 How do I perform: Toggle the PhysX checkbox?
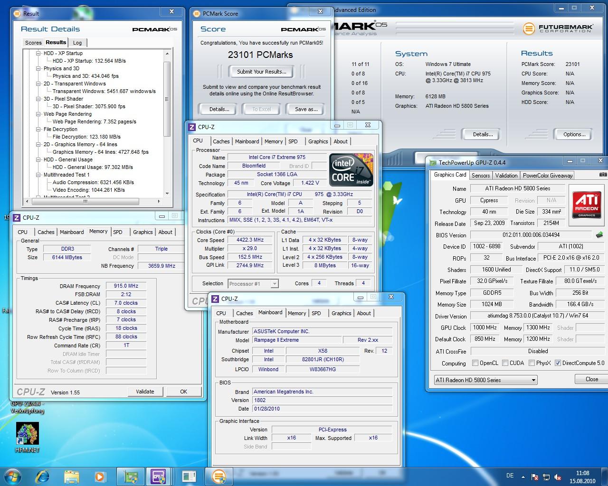pyautogui.click(x=532, y=363)
